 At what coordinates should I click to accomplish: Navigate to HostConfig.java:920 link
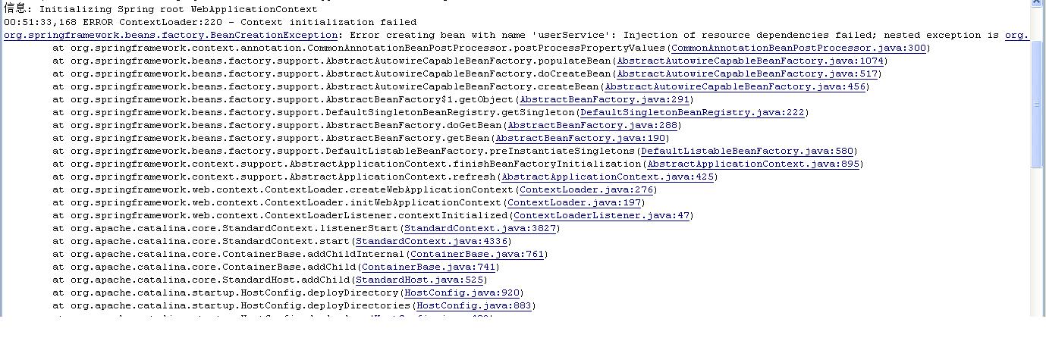tap(462, 293)
